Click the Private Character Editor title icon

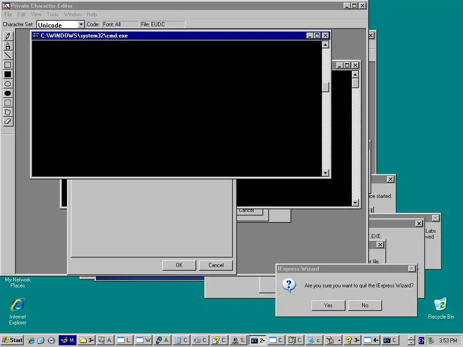coord(5,5)
